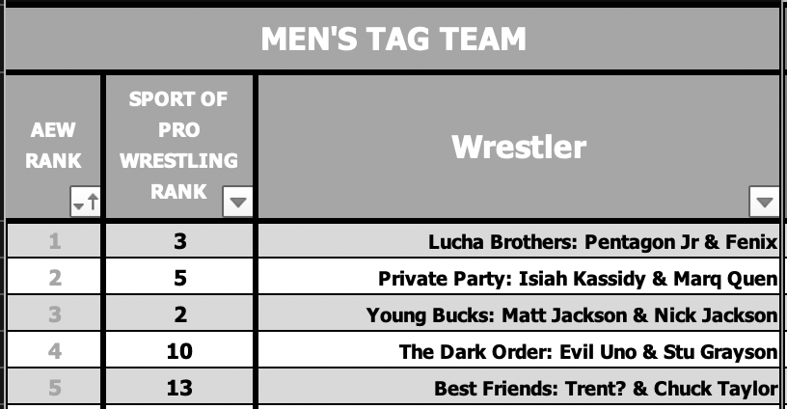Image resolution: width=787 pixels, height=409 pixels.
Task: Open Sport of Pro Wrestling Rank filter dropdown
Action: pyautogui.click(x=237, y=202)
